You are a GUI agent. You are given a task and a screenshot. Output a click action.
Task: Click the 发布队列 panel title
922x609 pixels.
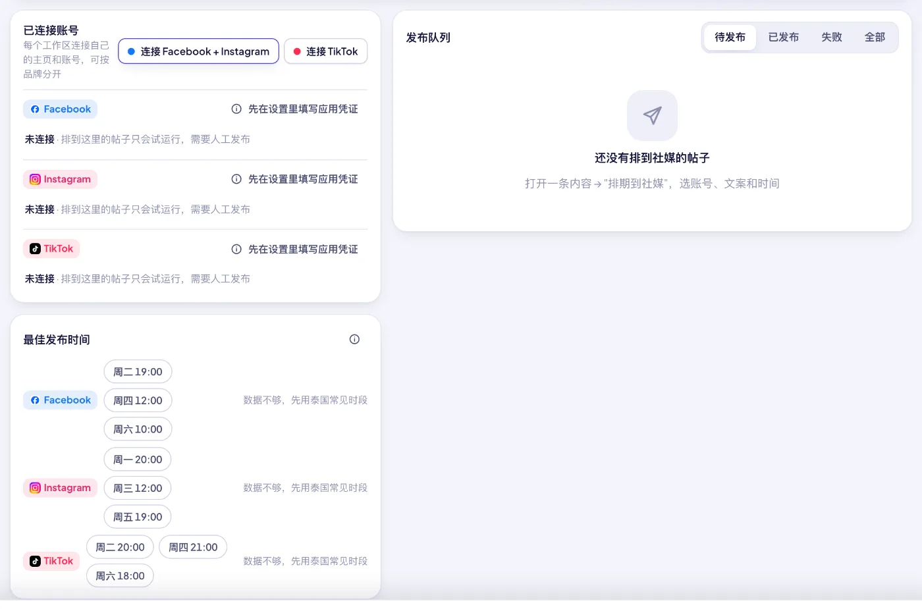click(x=428, y=38)
